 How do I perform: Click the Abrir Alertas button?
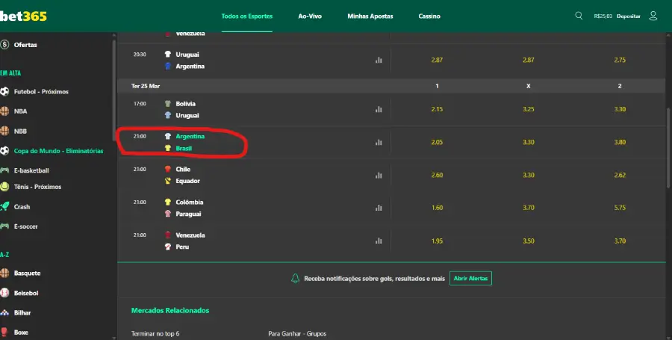[x=470, y=278]
